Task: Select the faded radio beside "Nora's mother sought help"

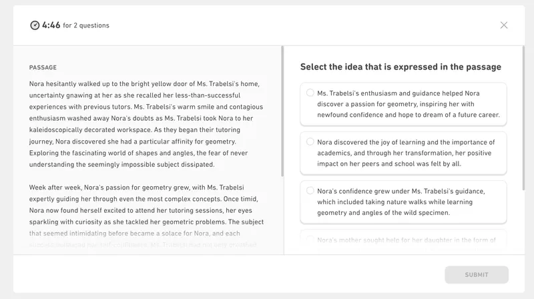Action: [x=310, y=240]
